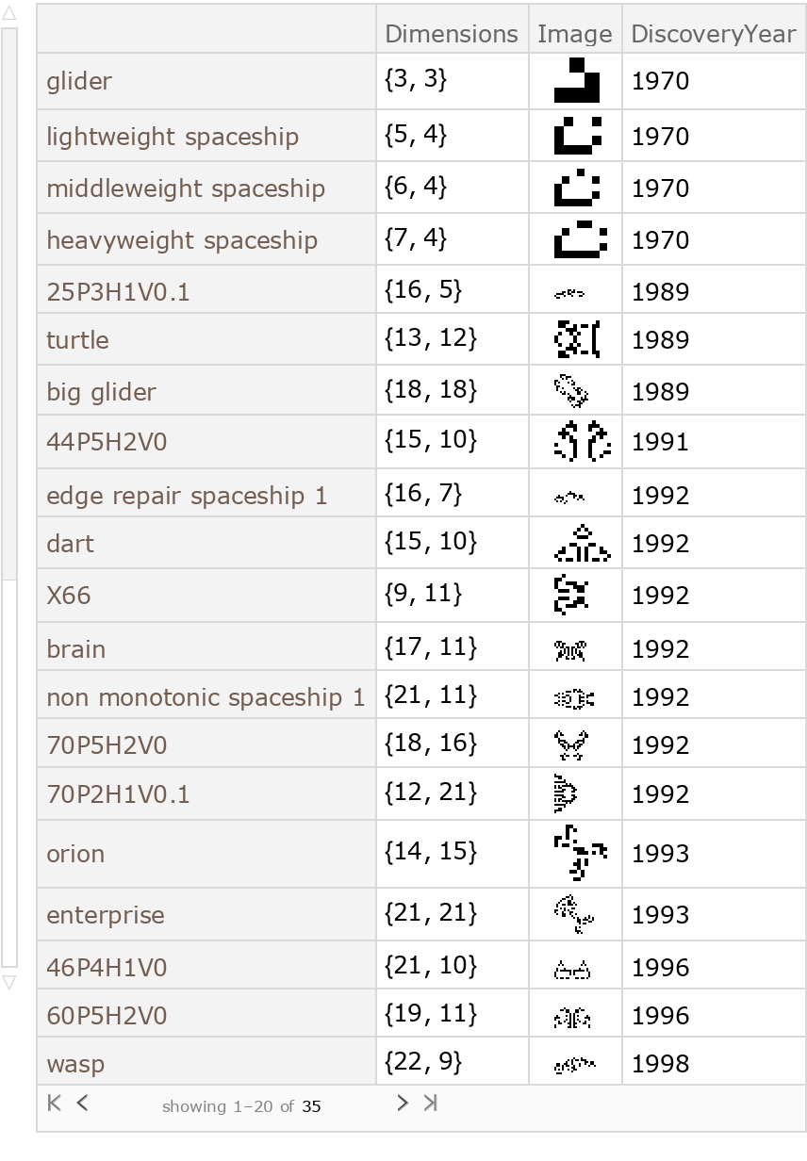The height and width of the screenshot is (1161, 807).
Task: Select the orion pattern thumbnail
Action: [x=575, y=853]
